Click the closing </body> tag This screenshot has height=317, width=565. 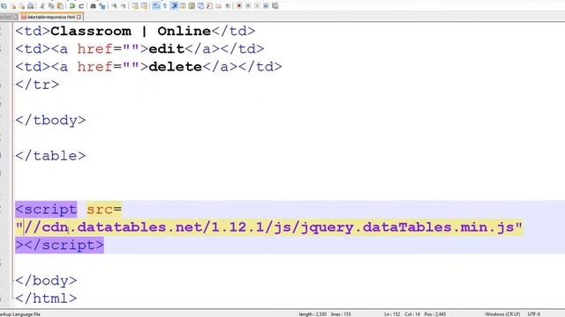(46, 281)
